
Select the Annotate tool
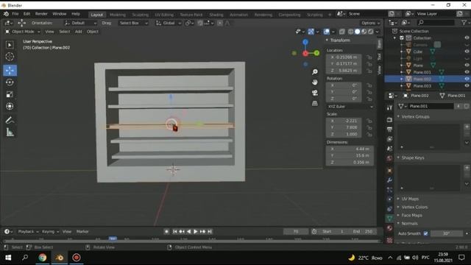click(10, 120)
